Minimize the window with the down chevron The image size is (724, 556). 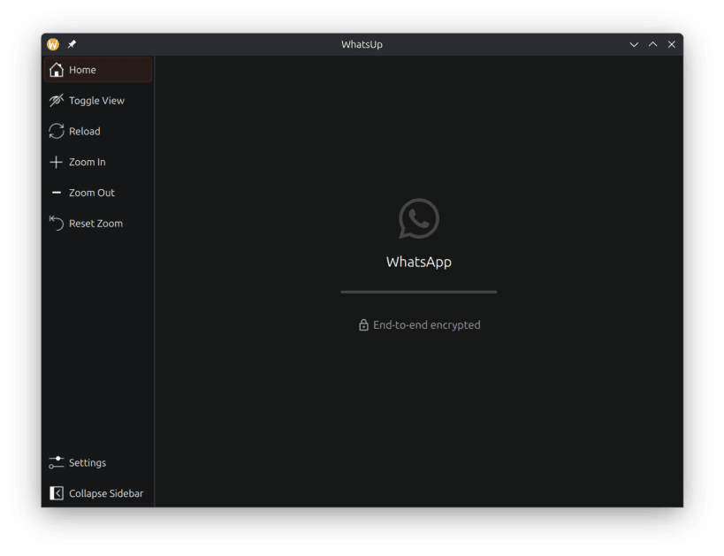pos(634,44)
